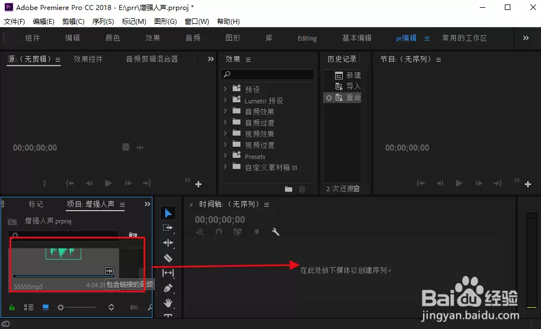The height and width of the screenshot is (329, 541).
Task: Switch to the 效果控件 tab
Action: [x=88, y=59]
